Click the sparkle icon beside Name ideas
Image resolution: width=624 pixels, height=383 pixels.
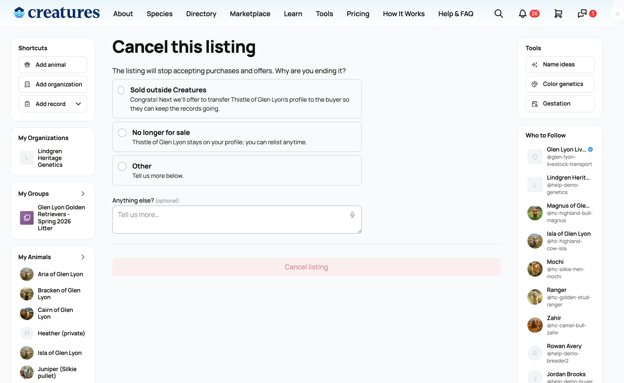pos(535,65)
